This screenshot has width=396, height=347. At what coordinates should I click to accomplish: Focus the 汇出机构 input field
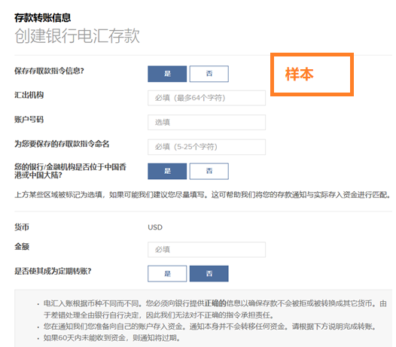click(206, 98)
